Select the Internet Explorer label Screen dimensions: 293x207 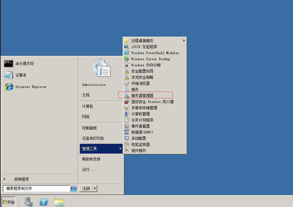(31, 87)
